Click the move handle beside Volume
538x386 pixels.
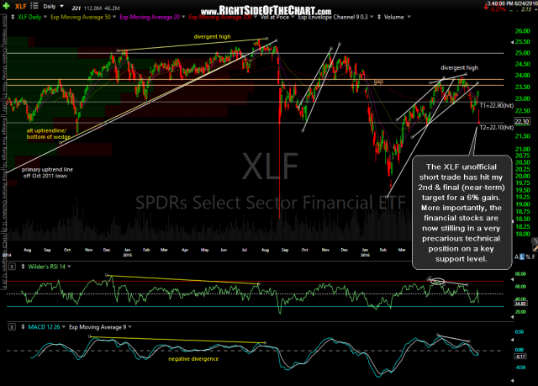pyautogui.click(x=379, y=17)
